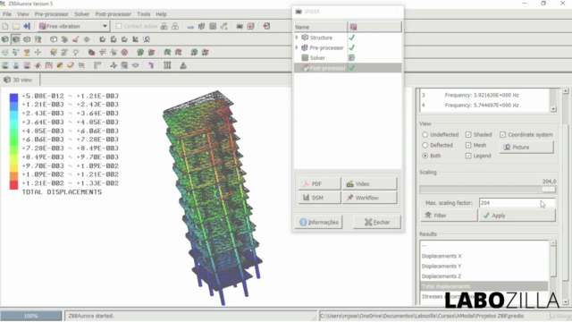This screenshot has width=572, height=322.
Task: Click frequency list scroll-down arrow
Action: 553,109
